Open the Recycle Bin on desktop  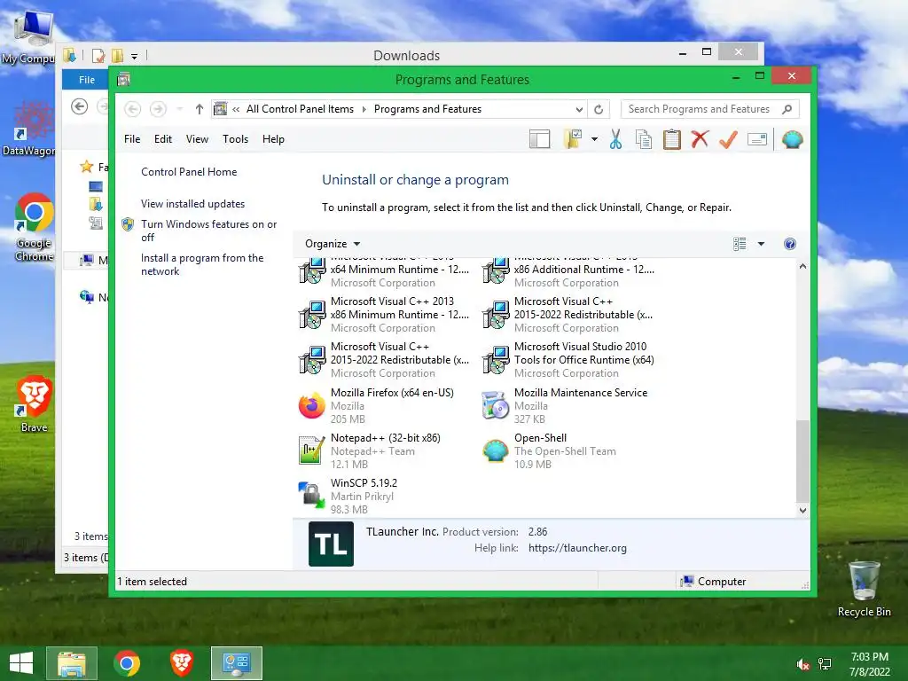click(x=864, y=590)
